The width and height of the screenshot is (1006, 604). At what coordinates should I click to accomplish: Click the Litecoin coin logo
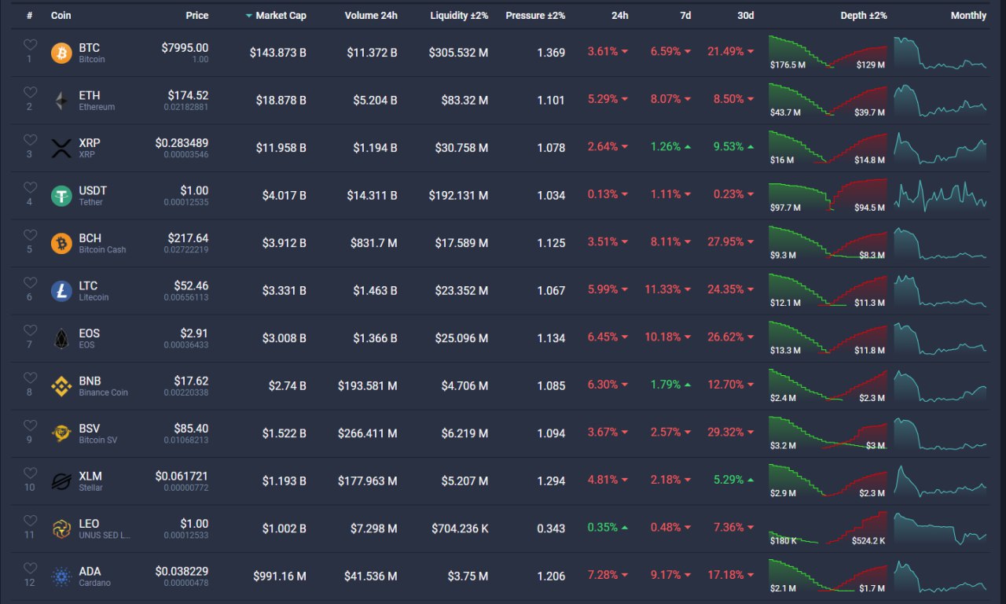pyautogui.click(x=61, y=291)
